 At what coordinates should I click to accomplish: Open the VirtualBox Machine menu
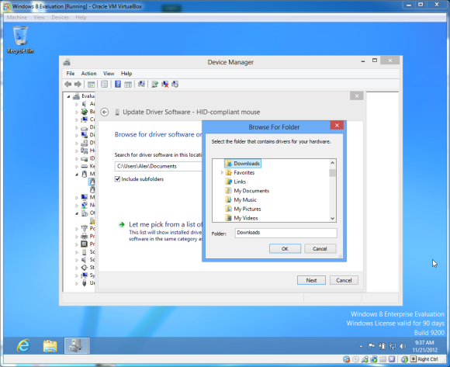(x=16, y=17)
